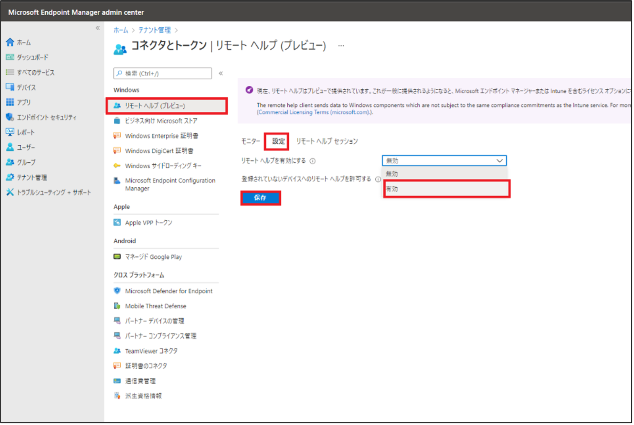Open グループ groups icon
Viewport: 634px width, 425px height.
point(10,162)
